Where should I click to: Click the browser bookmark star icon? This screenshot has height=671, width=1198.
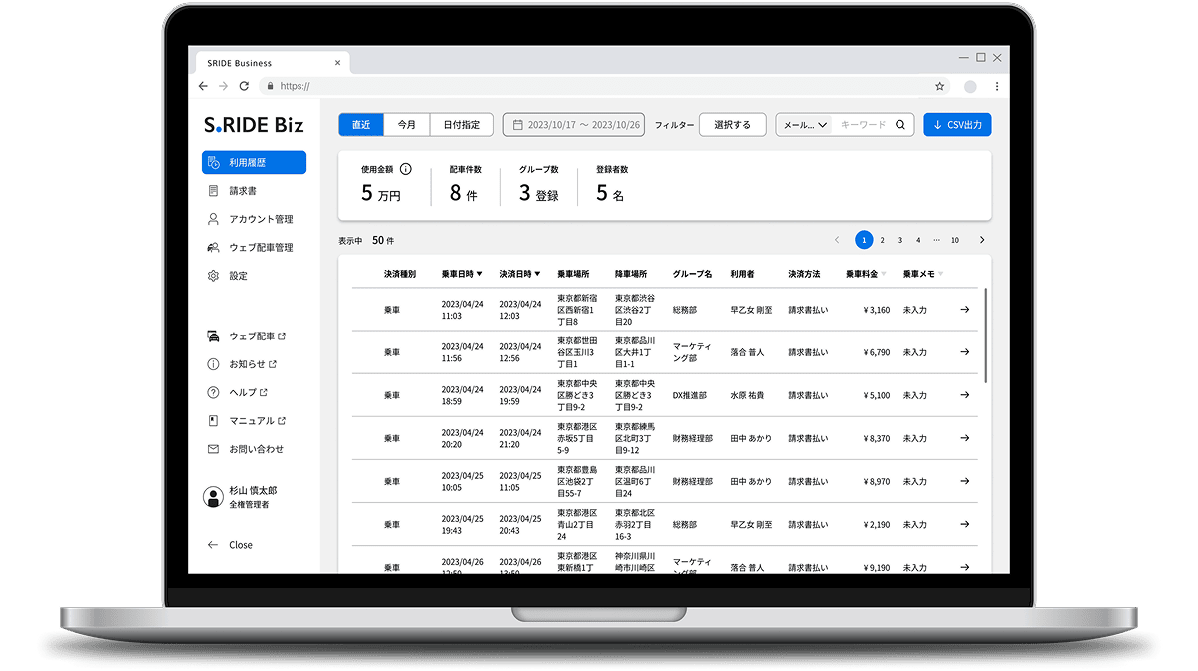click(x=939, y=87)
